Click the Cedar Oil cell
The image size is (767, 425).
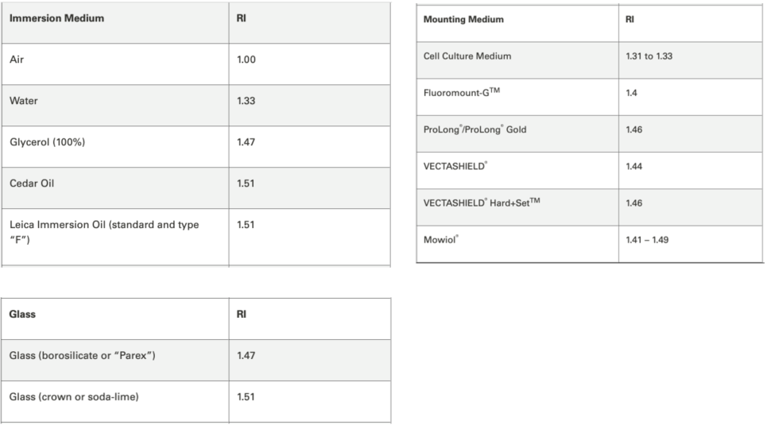(32, 184)
